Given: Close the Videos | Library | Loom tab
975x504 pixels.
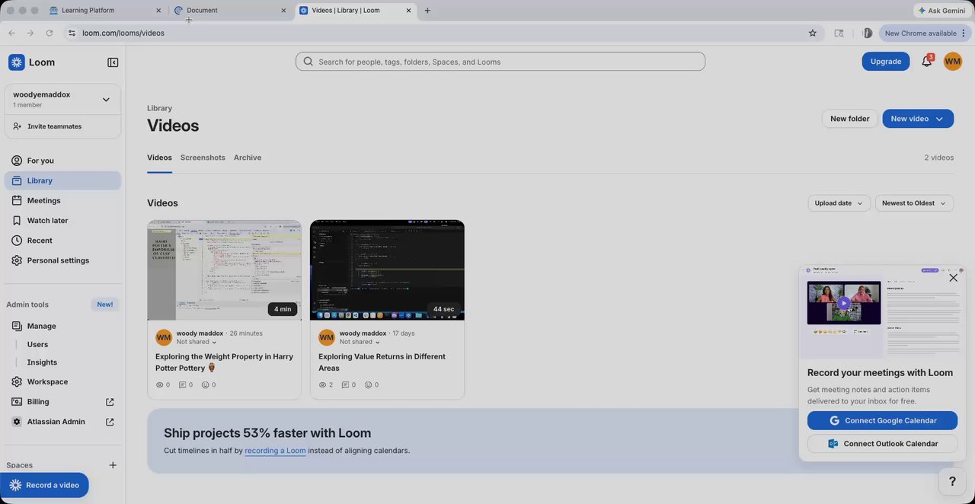Looking at the screenshot, I should click(x=409, y=11).
